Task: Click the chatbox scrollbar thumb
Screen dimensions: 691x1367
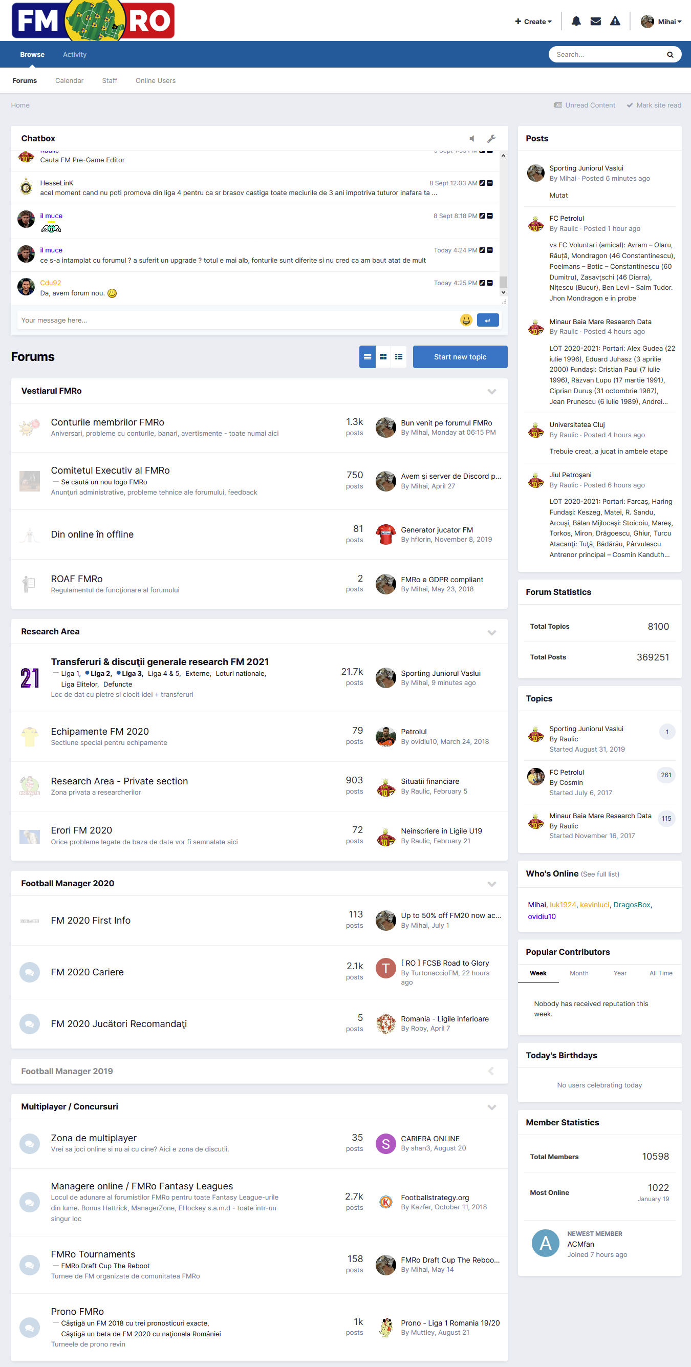Action: [503, 281]
